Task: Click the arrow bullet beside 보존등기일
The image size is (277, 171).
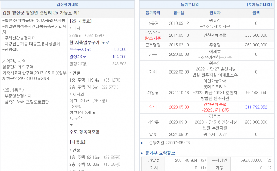Action: [x=142, y=143]
